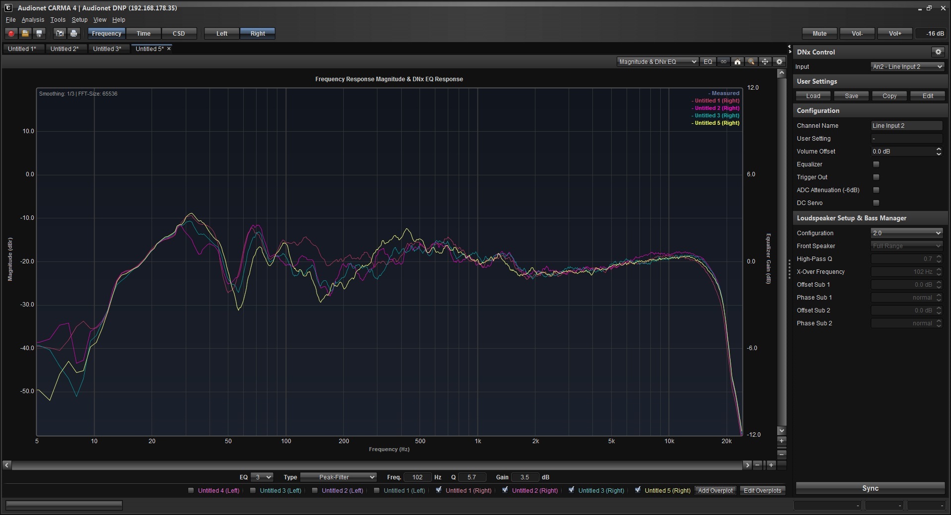
Task: Check the Untitled 2 (Left) overplot
Action: [x=315, y=491]
